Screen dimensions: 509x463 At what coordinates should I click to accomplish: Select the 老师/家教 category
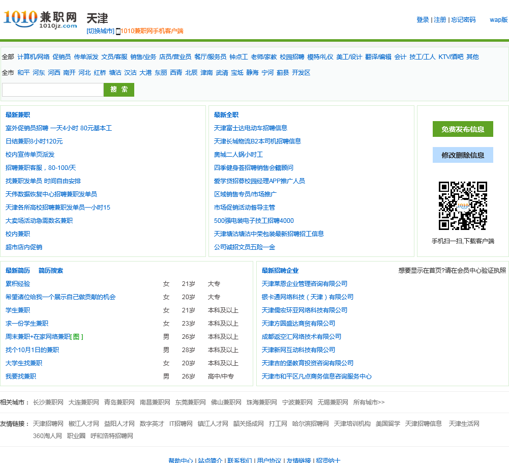pyautogui.click(x=264, y=57)
